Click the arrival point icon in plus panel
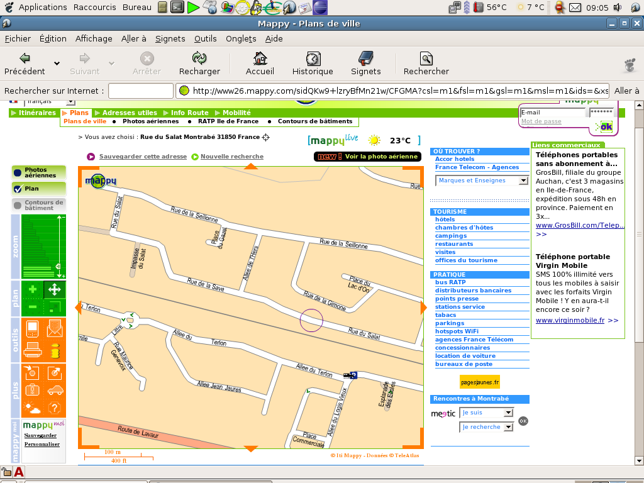This screenshot has width=644, height=483. [x=55, y=372]
